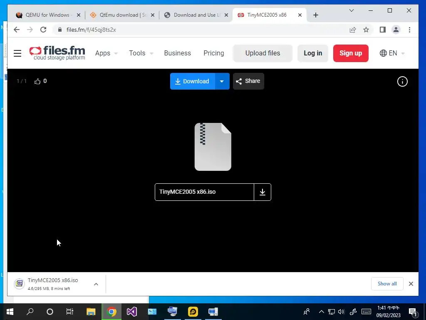Image resolution: width=426 pixels, height=320 pixels.
Task: Show hidden system tray icons
Action: (321, 312)
